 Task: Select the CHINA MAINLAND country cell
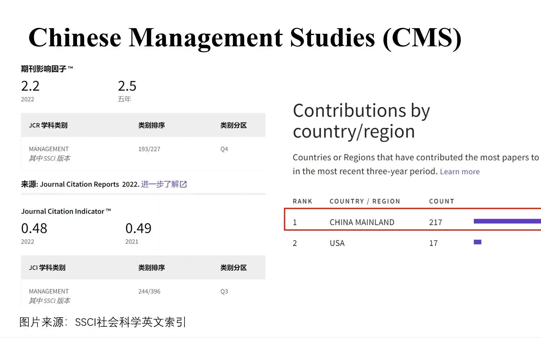click(362, 222)
